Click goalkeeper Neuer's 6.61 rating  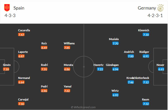click(x=161, y=69)
